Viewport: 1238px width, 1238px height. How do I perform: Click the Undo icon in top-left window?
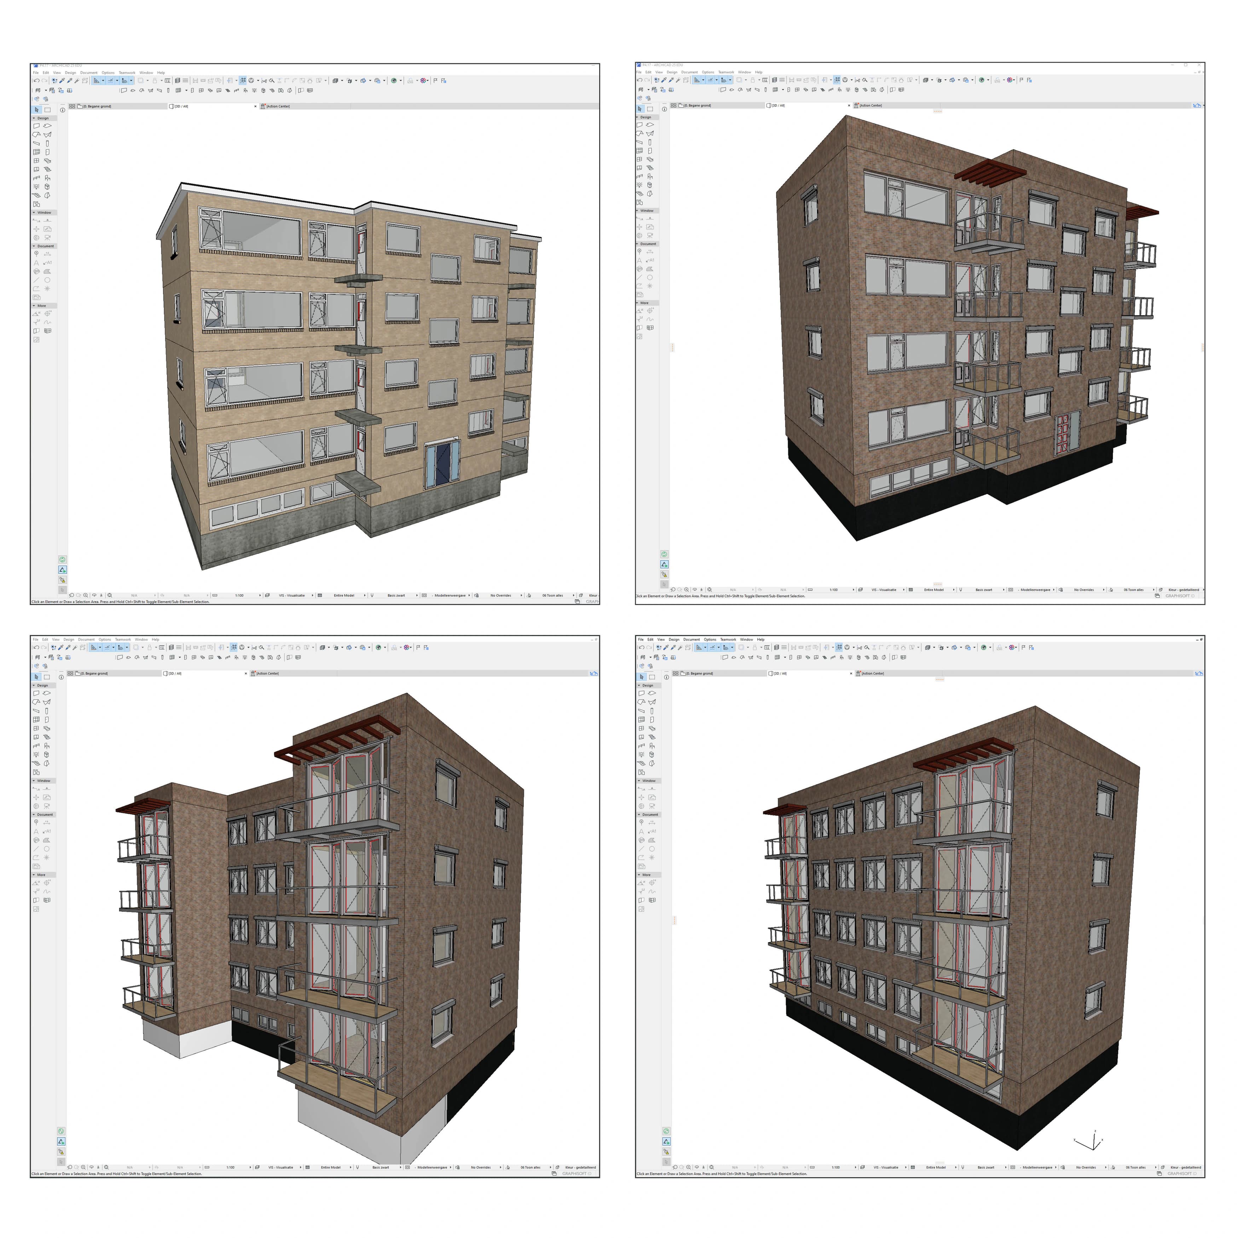(x=36, y=81)
